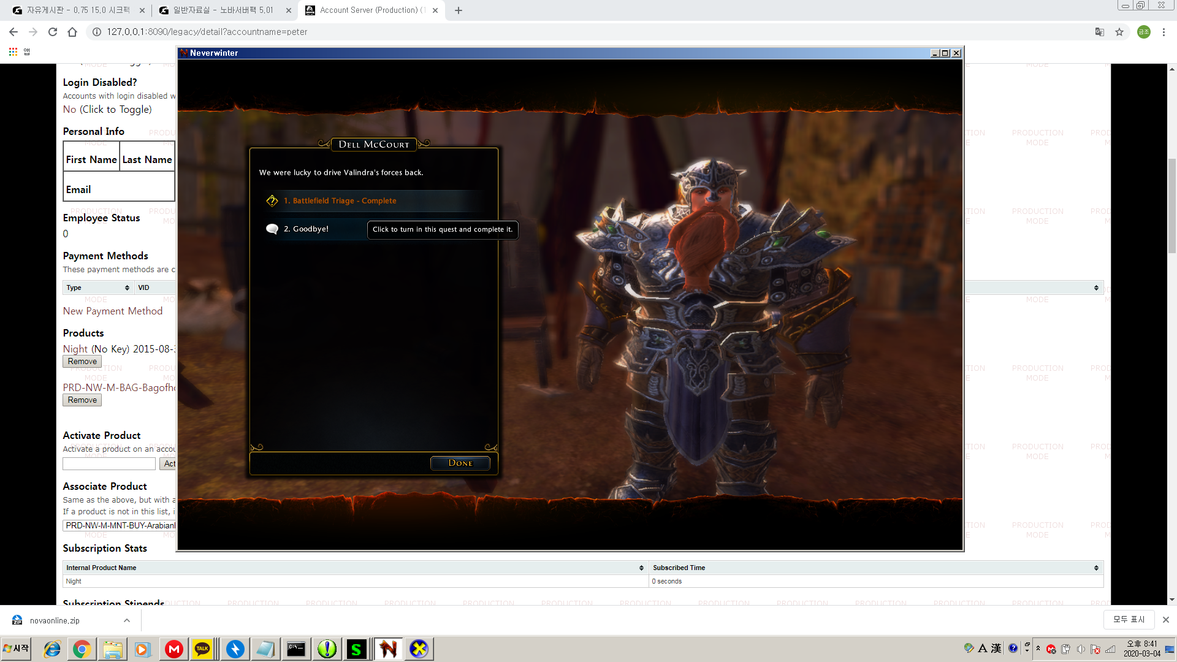Bookmark the page with the star icon

coord(1119,32)
